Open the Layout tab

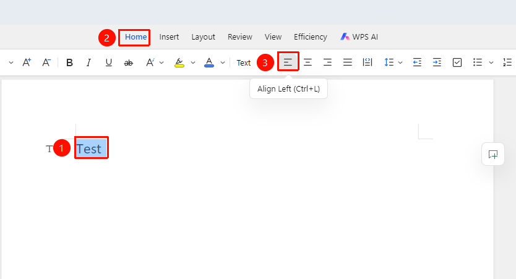(204, 37)
